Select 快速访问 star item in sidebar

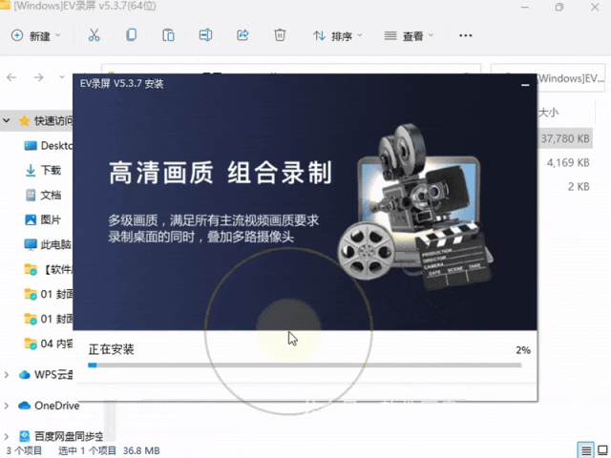coord(46,121)
